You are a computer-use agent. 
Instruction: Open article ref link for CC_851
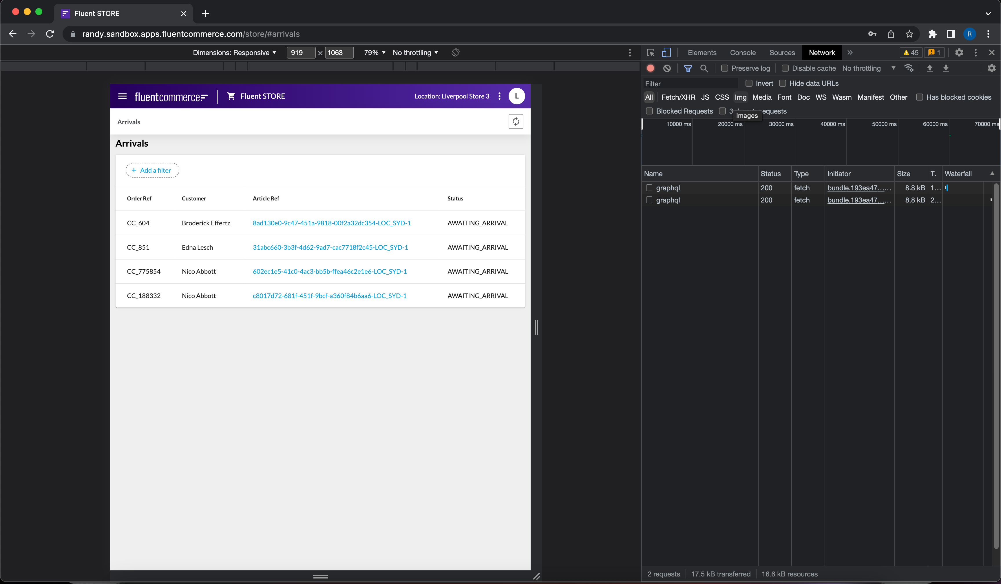(x=330, y=247)
